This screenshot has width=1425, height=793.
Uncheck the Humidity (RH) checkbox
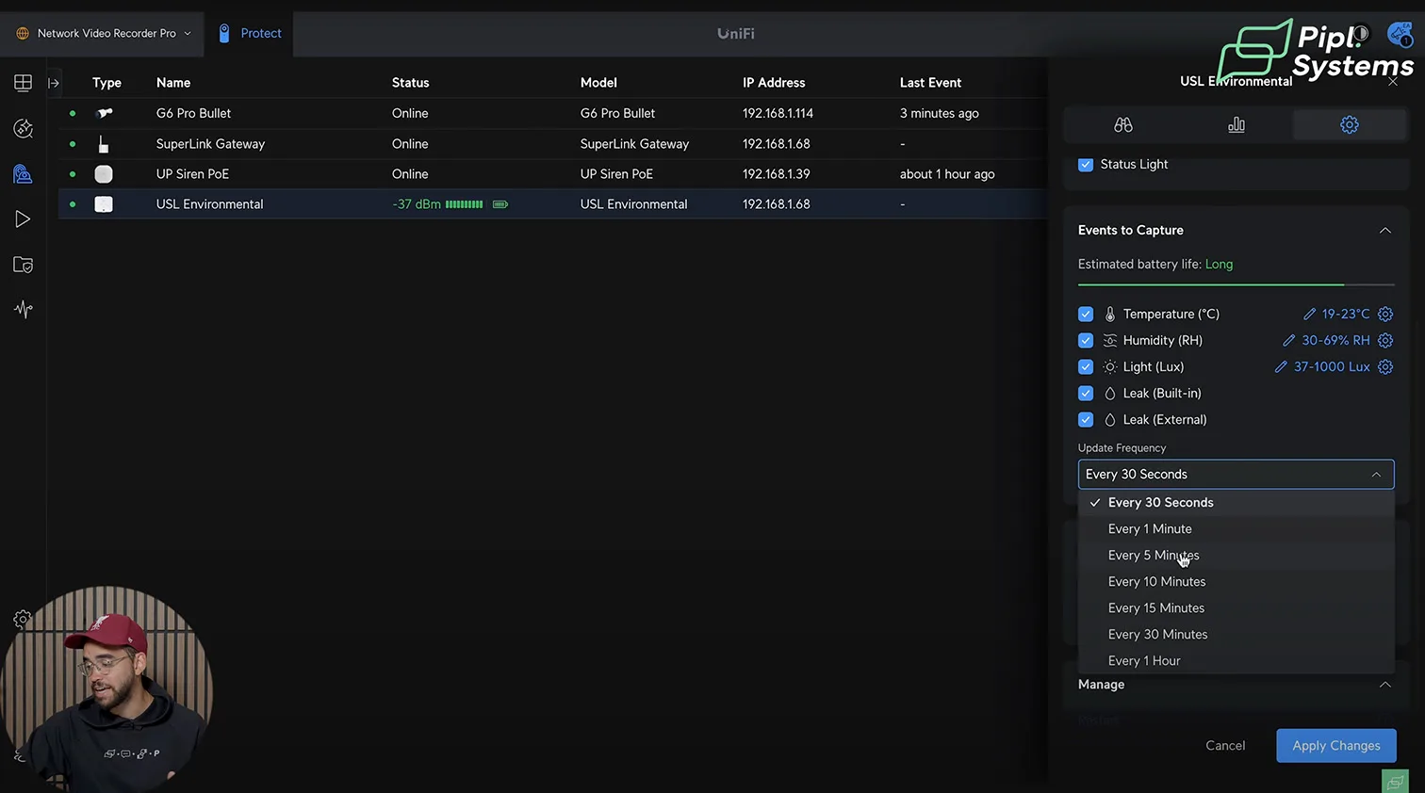tap(1086, 341)
